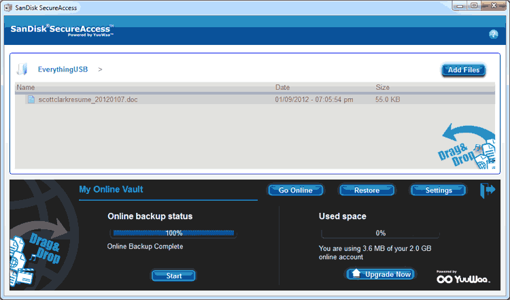Click the Used space 0% bar
This screenshot has height=300, width=510.
[x=380, y=233]
